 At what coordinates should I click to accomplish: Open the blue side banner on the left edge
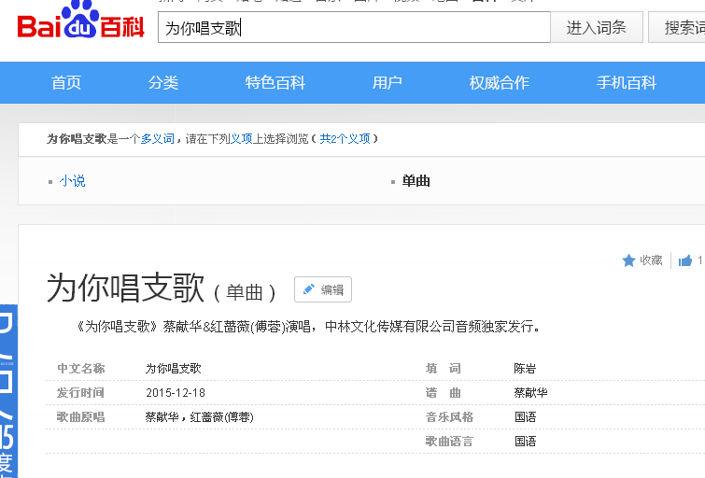tap(8, 392)
